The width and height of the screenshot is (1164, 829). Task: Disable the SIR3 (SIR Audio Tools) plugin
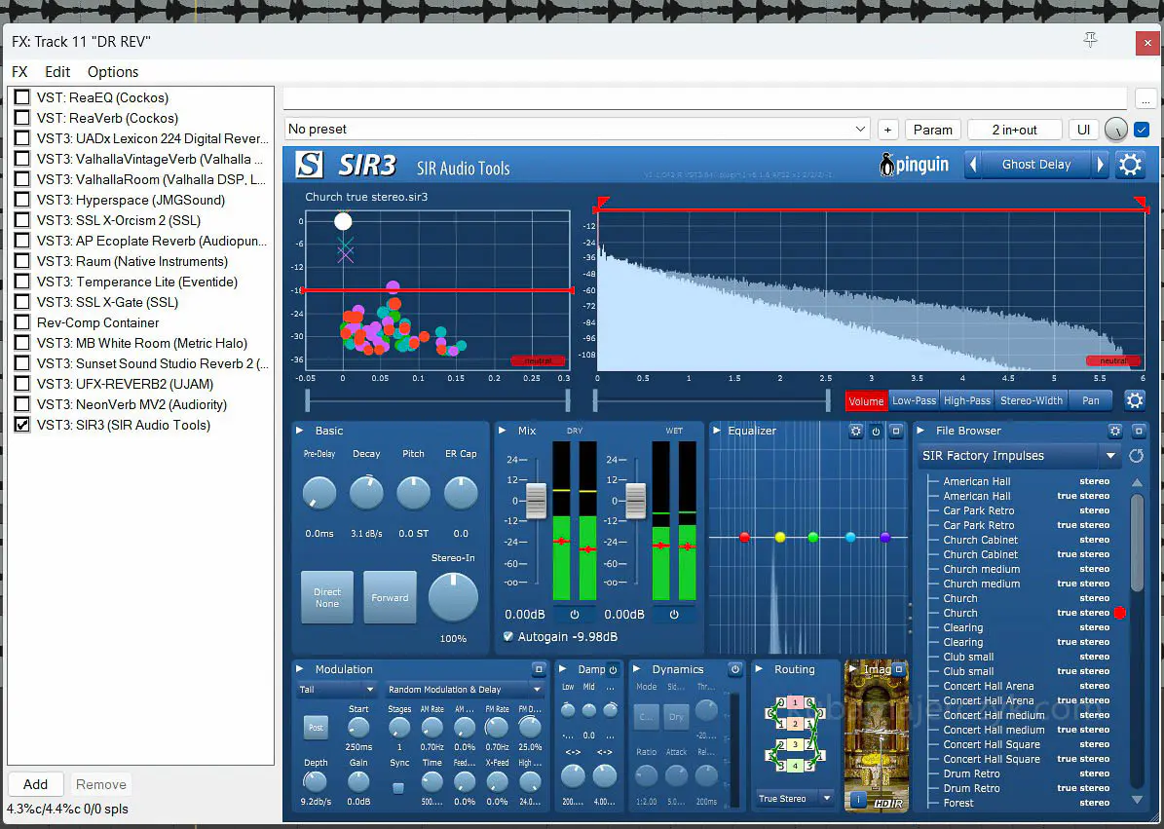coord(21,425)
